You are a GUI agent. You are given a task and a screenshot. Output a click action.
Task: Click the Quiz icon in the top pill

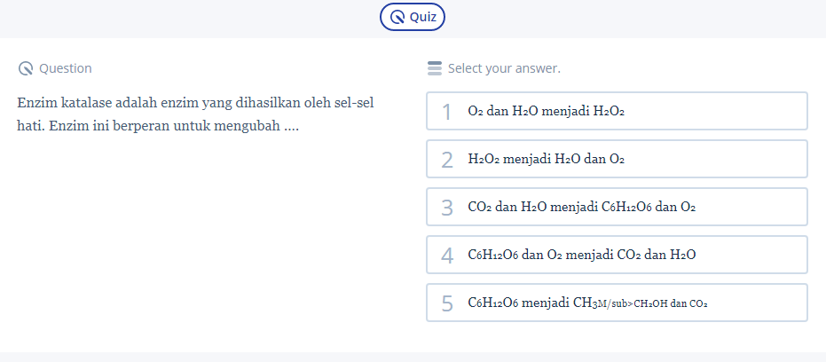[x=398, y=17]
